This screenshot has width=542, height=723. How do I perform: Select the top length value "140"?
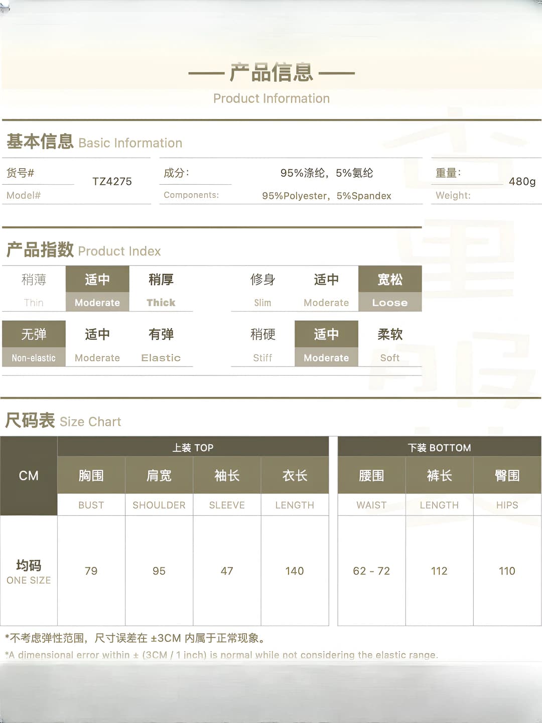[295, 571]
